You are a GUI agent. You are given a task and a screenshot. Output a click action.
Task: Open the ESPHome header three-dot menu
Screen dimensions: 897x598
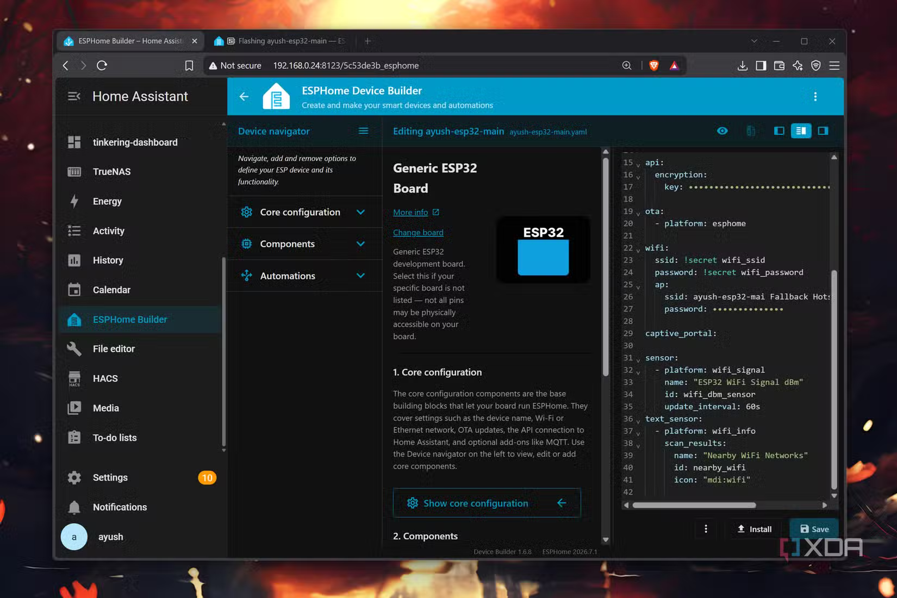815,96
